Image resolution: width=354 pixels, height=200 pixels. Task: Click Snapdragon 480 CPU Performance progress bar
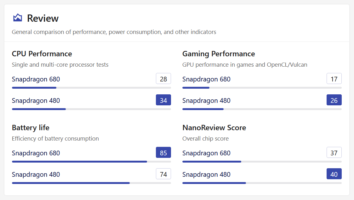click(x=91, y=109)
